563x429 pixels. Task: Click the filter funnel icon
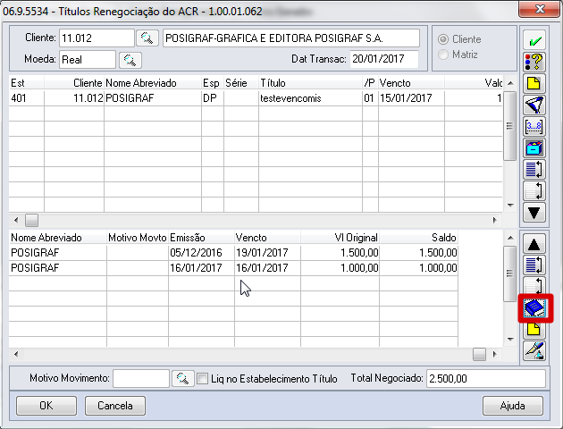tap(534, 105)
